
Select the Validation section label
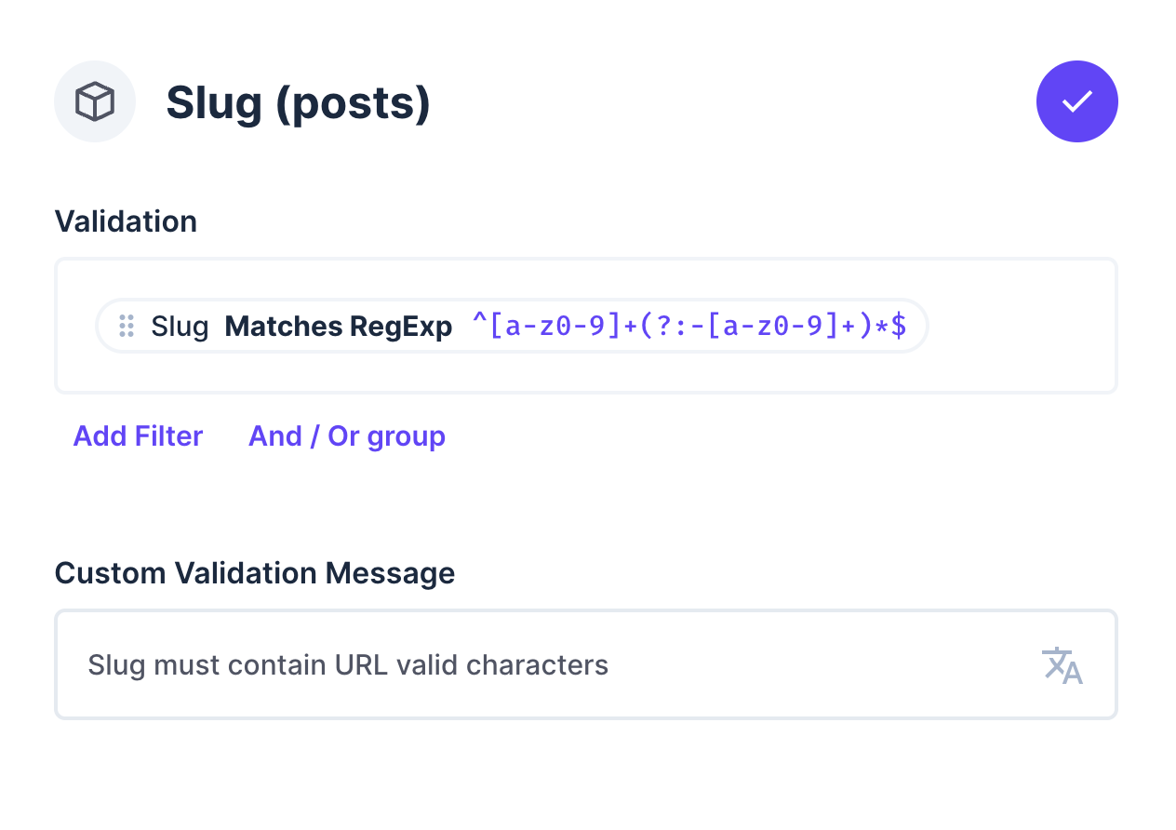(126, 221)
